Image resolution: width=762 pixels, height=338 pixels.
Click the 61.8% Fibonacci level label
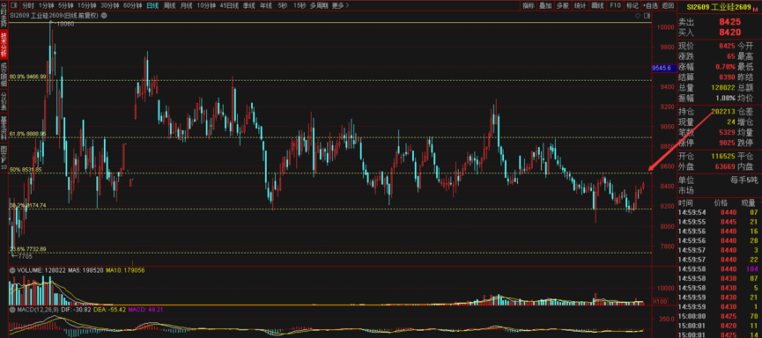coord(27,133)
